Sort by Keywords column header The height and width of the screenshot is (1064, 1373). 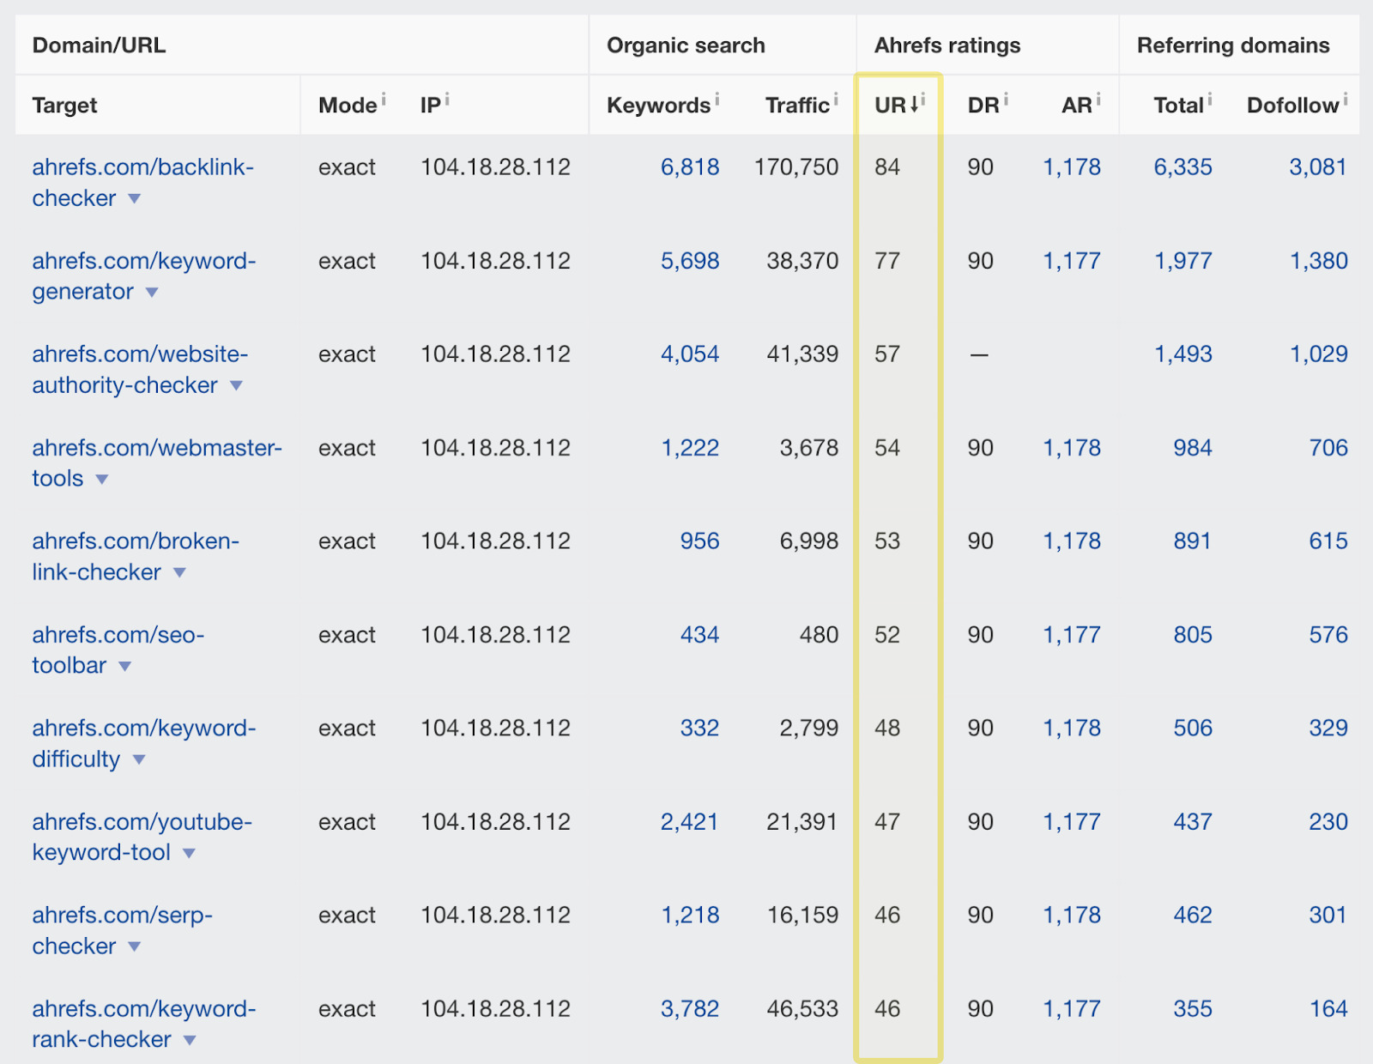(658, 106)
